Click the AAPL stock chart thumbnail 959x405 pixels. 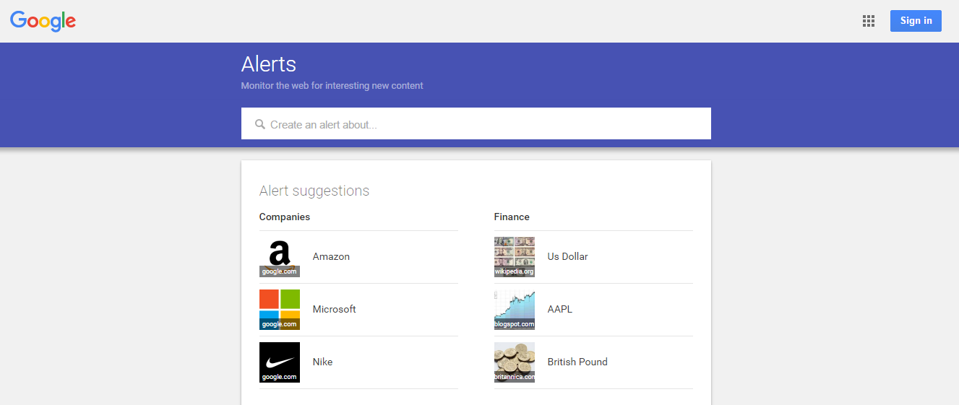coord(515,310)
